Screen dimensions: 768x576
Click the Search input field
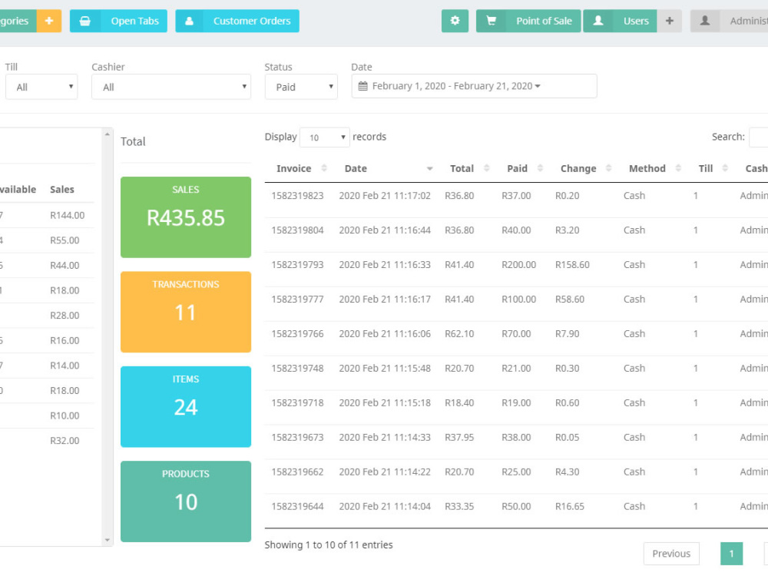click(759, 137)
